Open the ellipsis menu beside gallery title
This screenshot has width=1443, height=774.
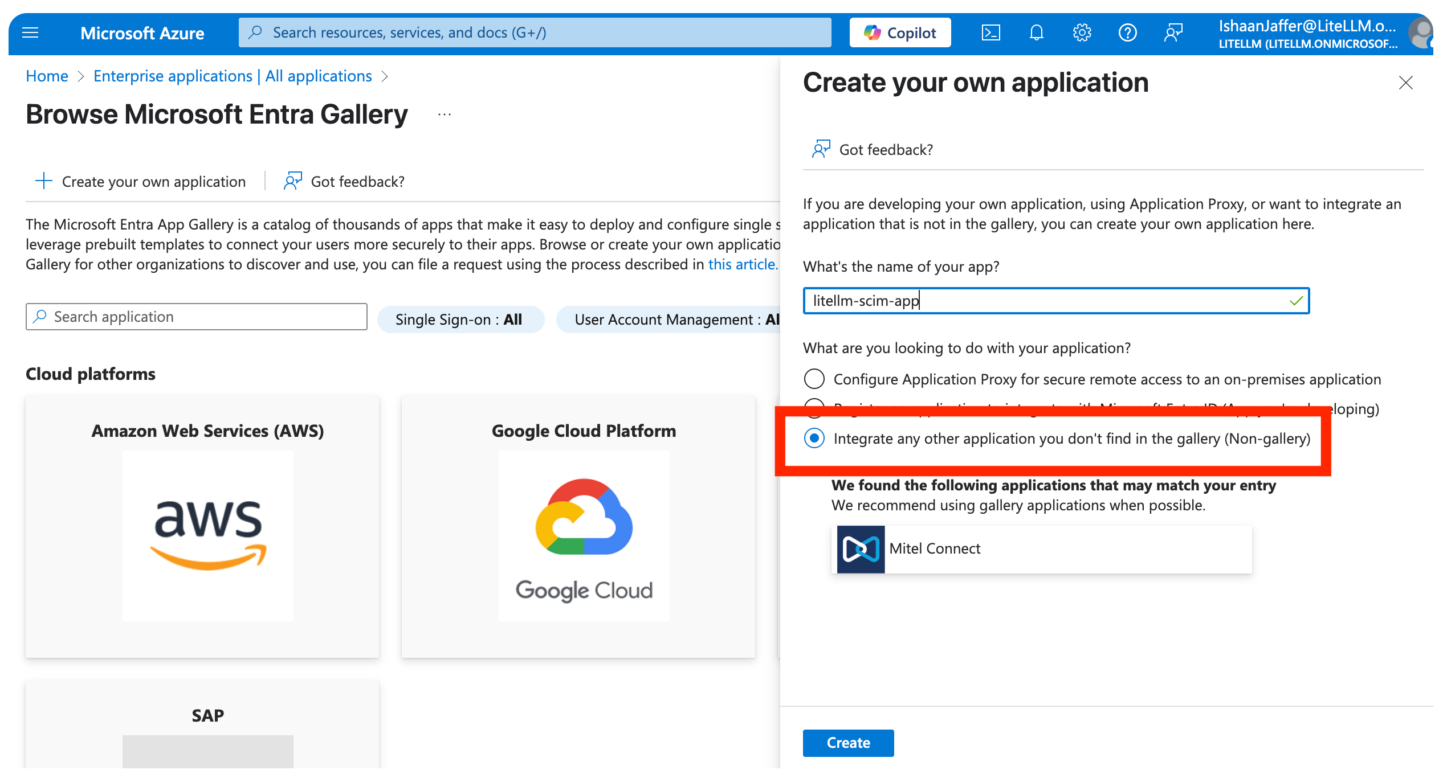[445, 114]
